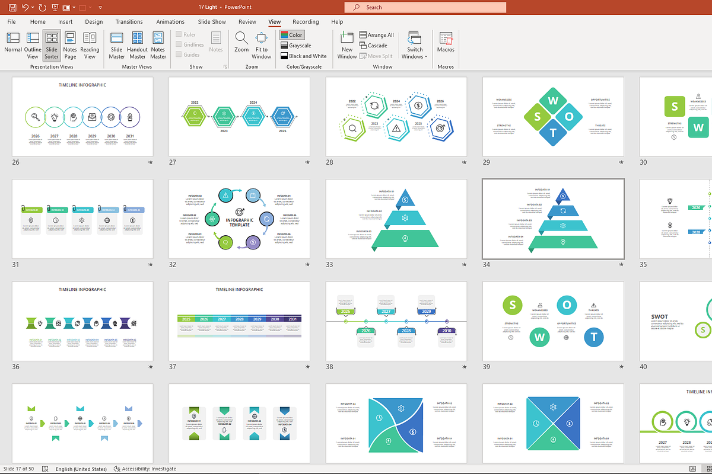Open Handout Master view
Image resolution: width=712 pixels, height=474 pixels.
click(138, 46)
